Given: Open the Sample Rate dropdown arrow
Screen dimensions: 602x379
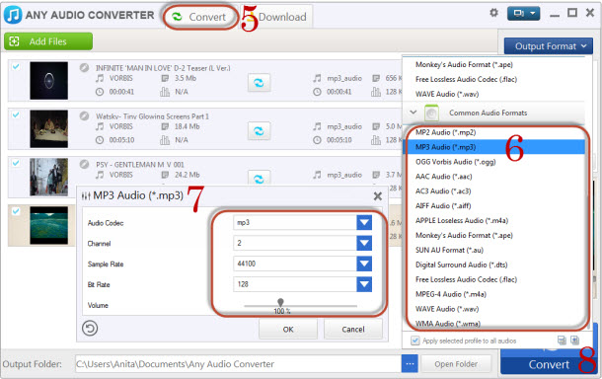Looking at the screenshot, I should 364,264.
